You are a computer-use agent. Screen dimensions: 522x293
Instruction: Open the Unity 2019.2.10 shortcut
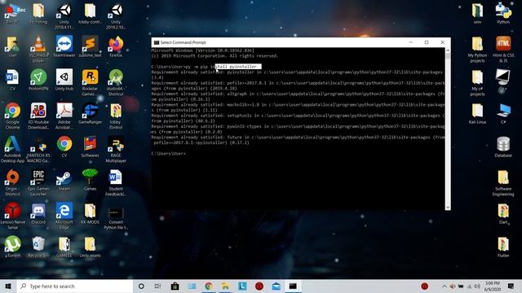pos(116,16)
